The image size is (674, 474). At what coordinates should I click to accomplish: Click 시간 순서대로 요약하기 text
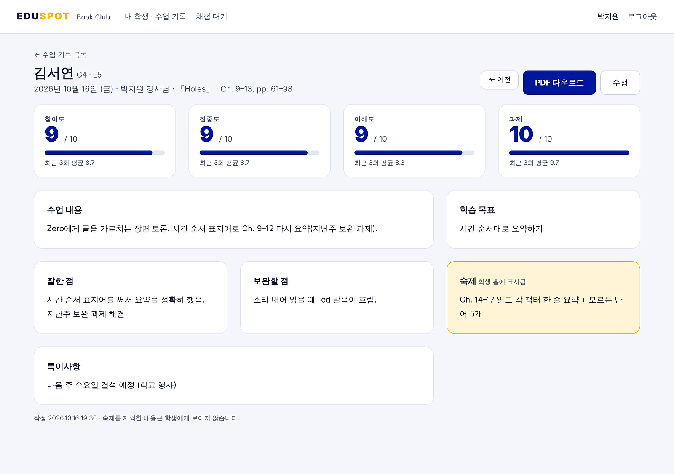[x=501, y=229]
